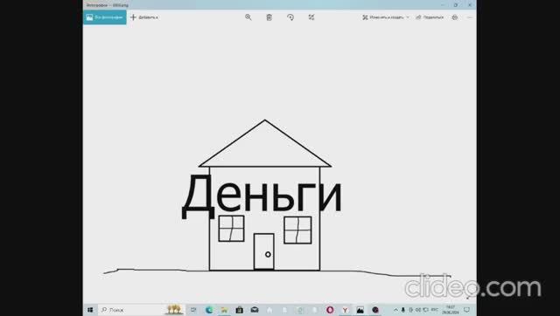Viewport: 560px width, 316px height.
Task: Click the taskbar clock and date
Action: click(451, 310)
